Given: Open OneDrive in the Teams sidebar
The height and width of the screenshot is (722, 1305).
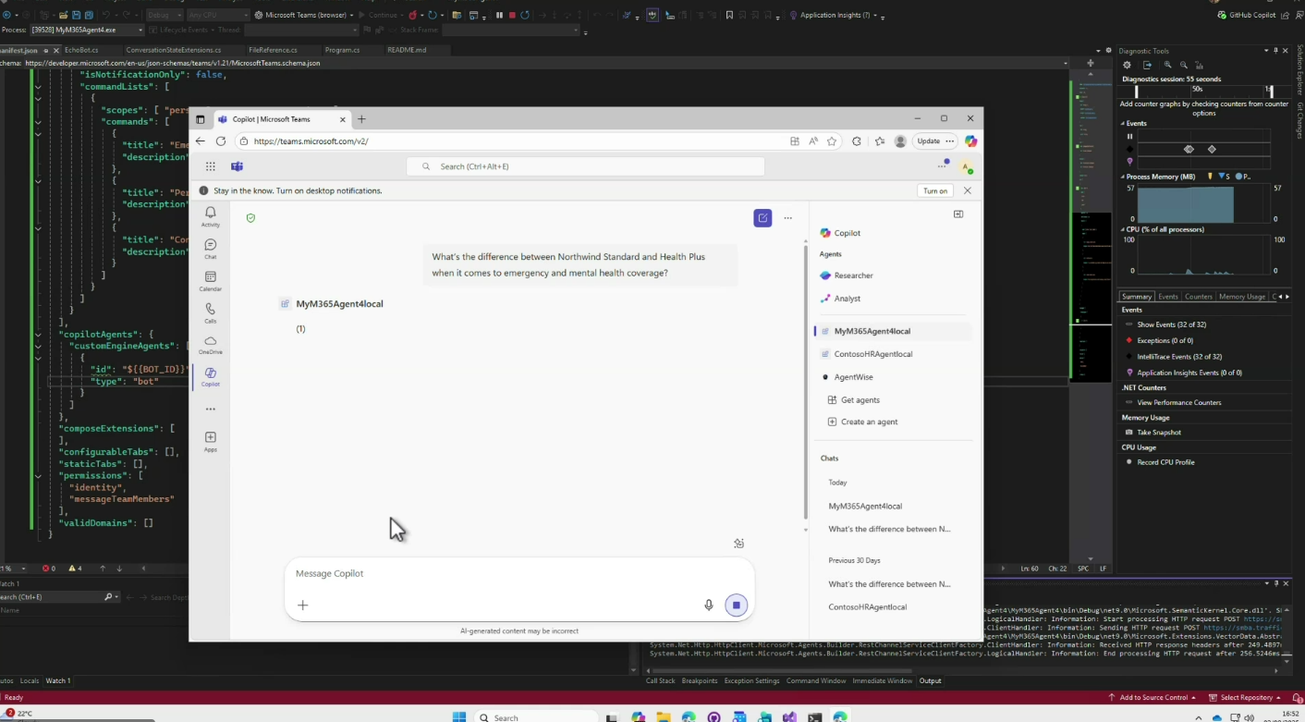Looking at the screenshot, I should (211, 345).
